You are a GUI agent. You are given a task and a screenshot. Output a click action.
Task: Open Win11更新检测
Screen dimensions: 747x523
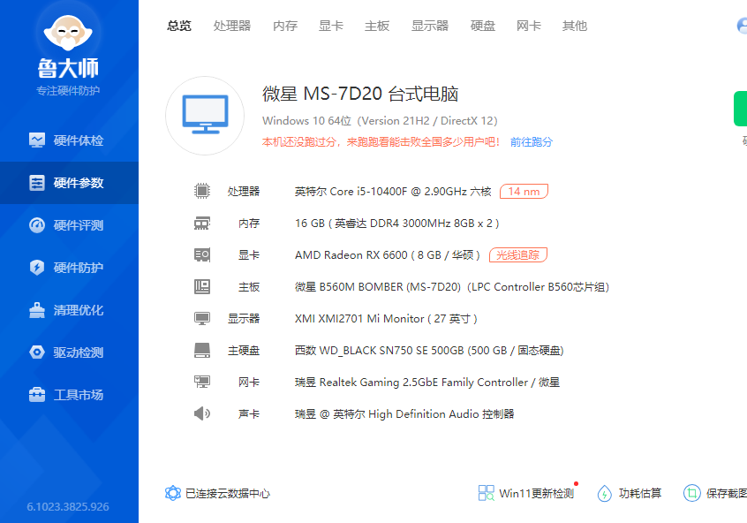coord(537,494)
